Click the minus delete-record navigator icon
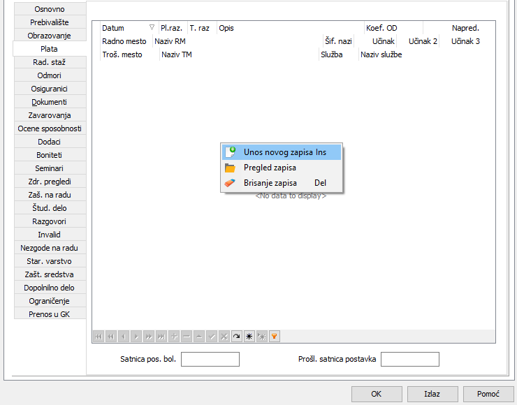Viewport: 517px width, 405px height. [x=187, y=337]
